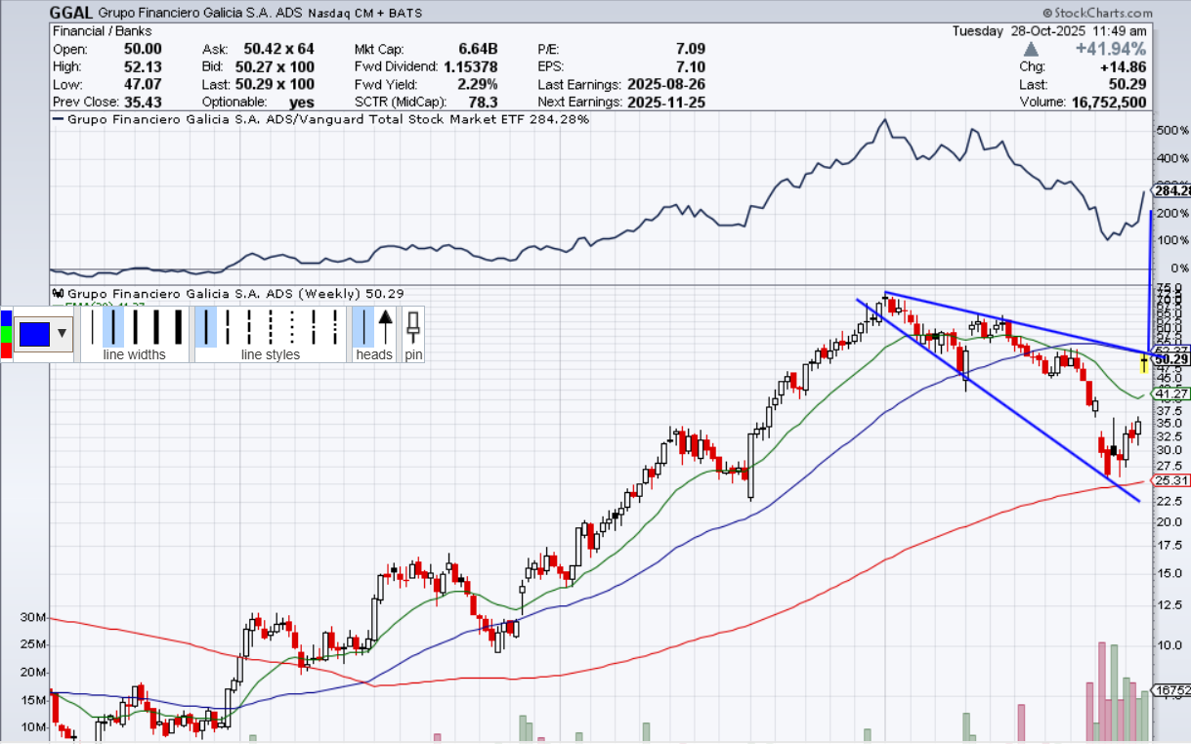Toggle the no-arrowhead plain line option
Viewport: 1191px width, 744px height.
(363, 325)
